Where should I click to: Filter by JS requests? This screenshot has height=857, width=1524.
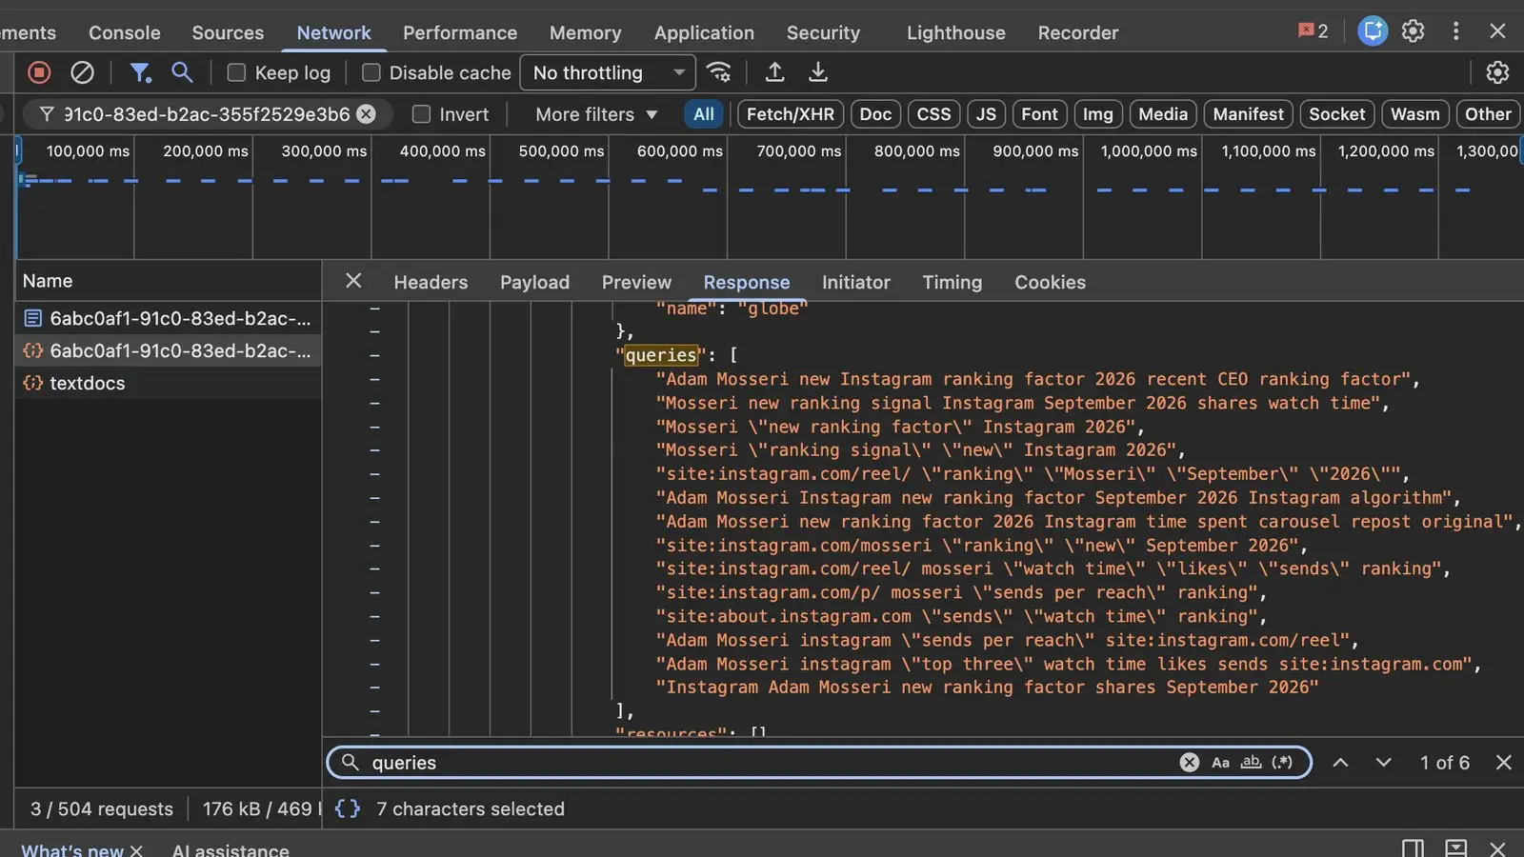986,114
